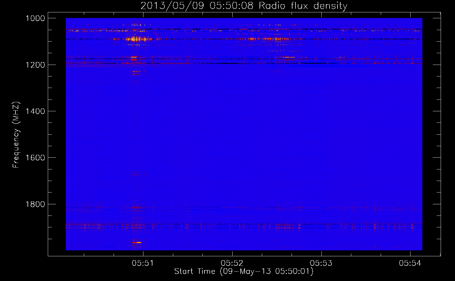Click the 1000 frequency tick label
Image resolution: width=455 pixels, height=281 pixels.
35,18
